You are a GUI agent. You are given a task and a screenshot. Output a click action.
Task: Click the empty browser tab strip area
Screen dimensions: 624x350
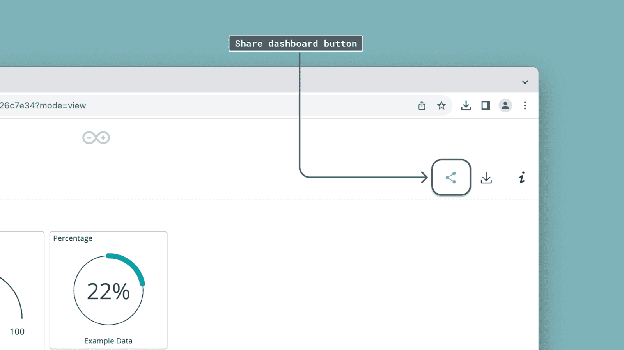pyautogui.click(x=234, y=80)
